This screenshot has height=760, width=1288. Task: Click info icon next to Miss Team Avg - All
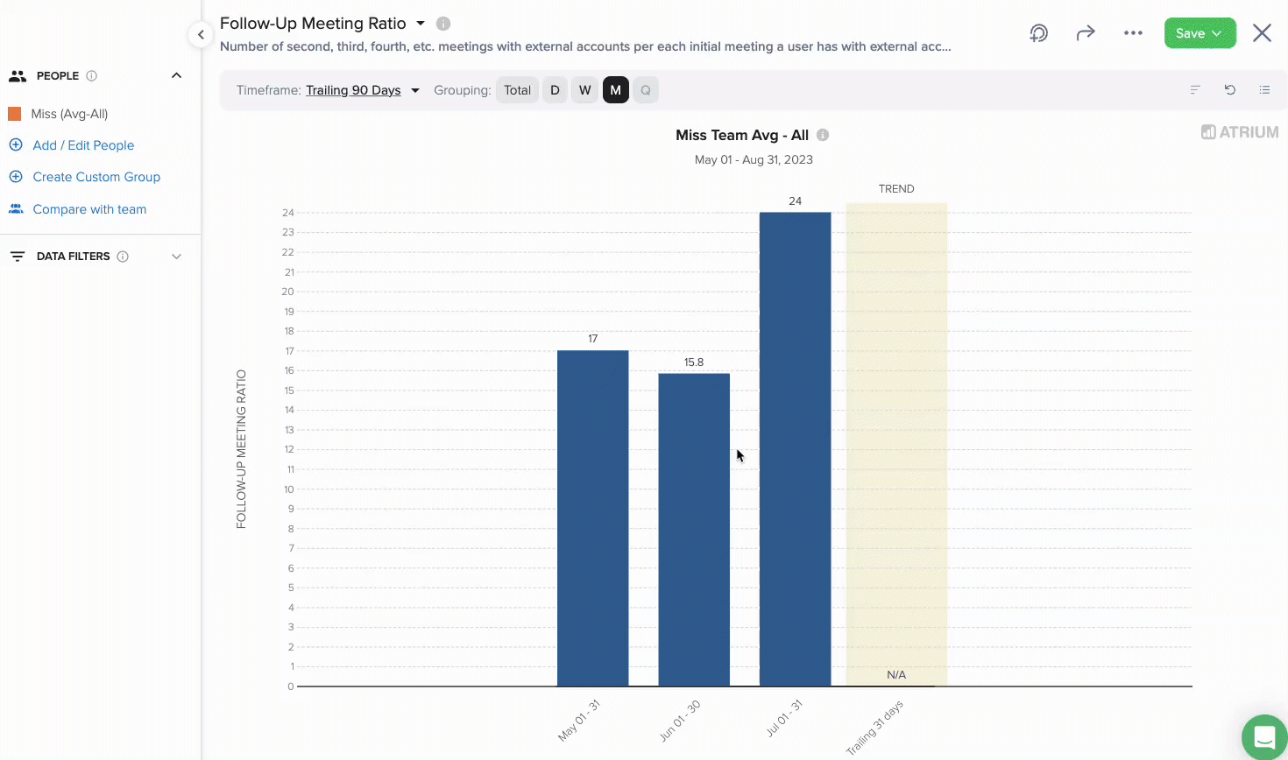[x=823, y=135]
